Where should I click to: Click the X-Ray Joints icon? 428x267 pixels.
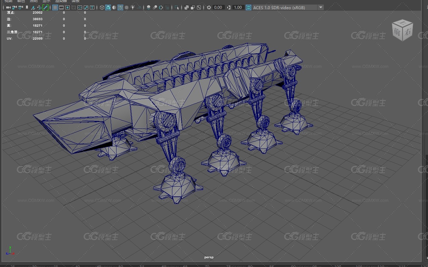tap(199, 7)
